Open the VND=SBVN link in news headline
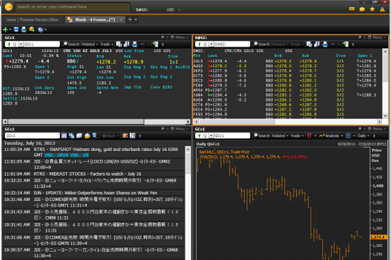Image resolution: width=391 pixels, height=260 pixels. click(x=56, y=155)
